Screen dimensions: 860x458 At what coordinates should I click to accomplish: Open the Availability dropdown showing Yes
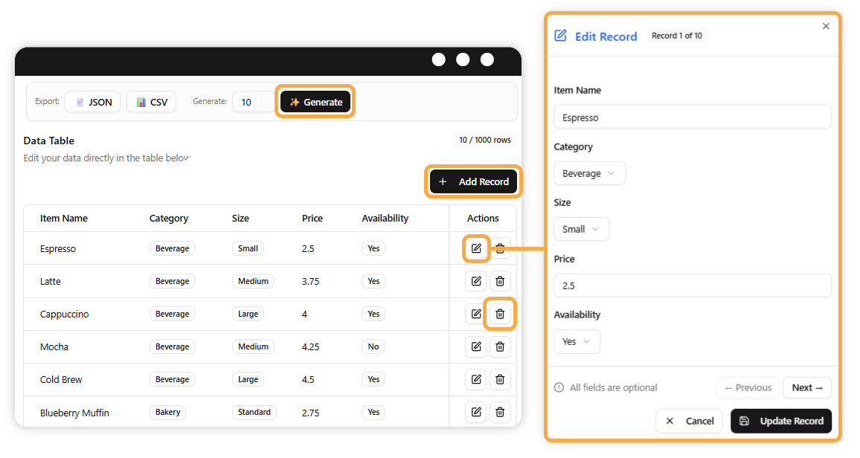coord(577,341)
